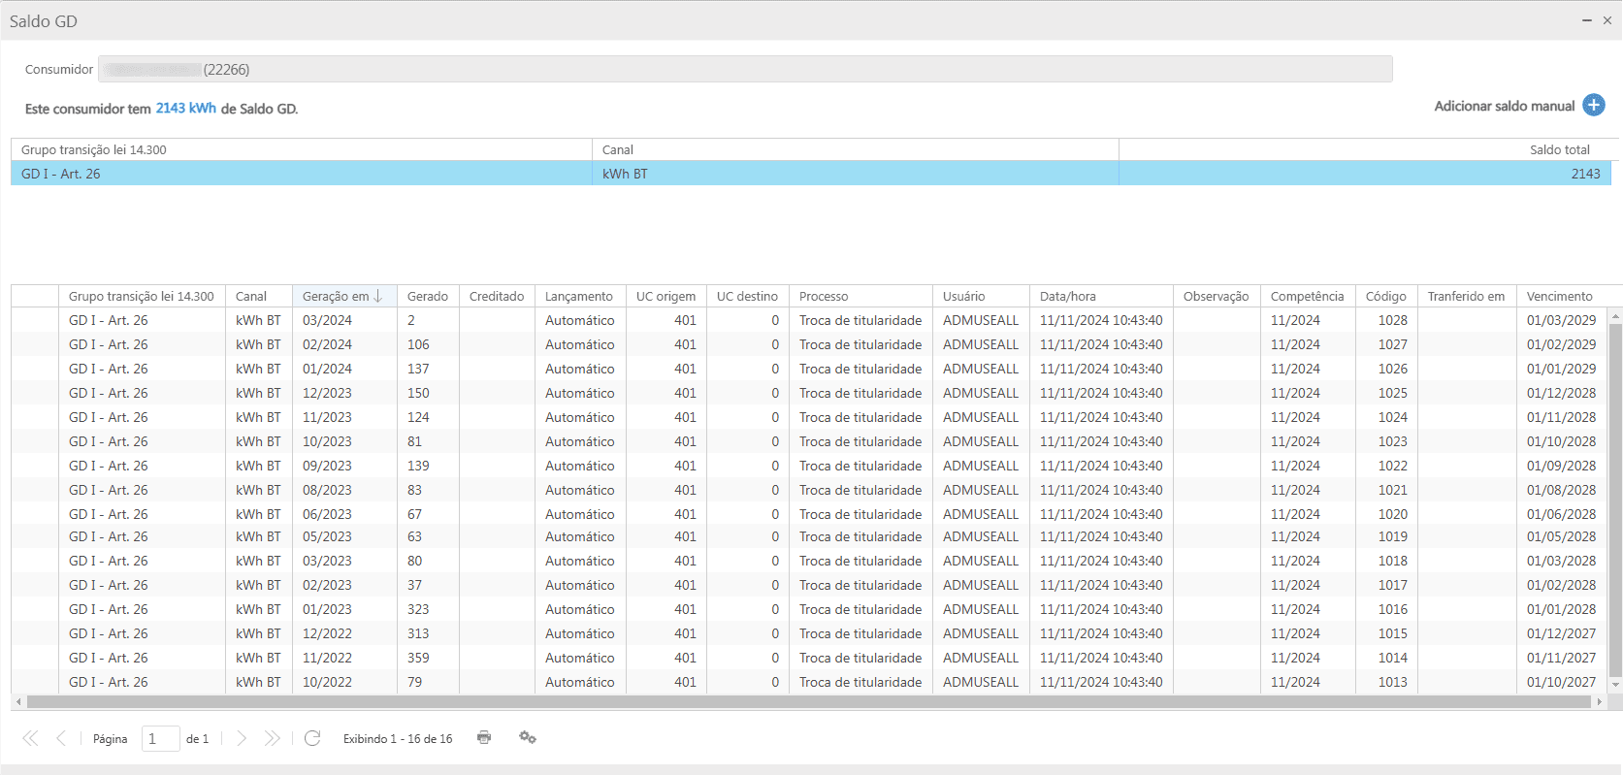Refresh the grid with reload icon

312,738
